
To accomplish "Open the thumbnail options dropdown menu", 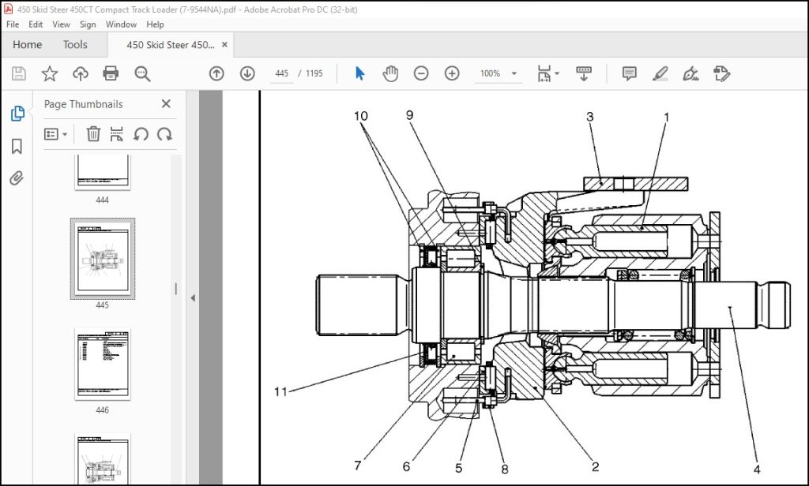I will 56,134.
